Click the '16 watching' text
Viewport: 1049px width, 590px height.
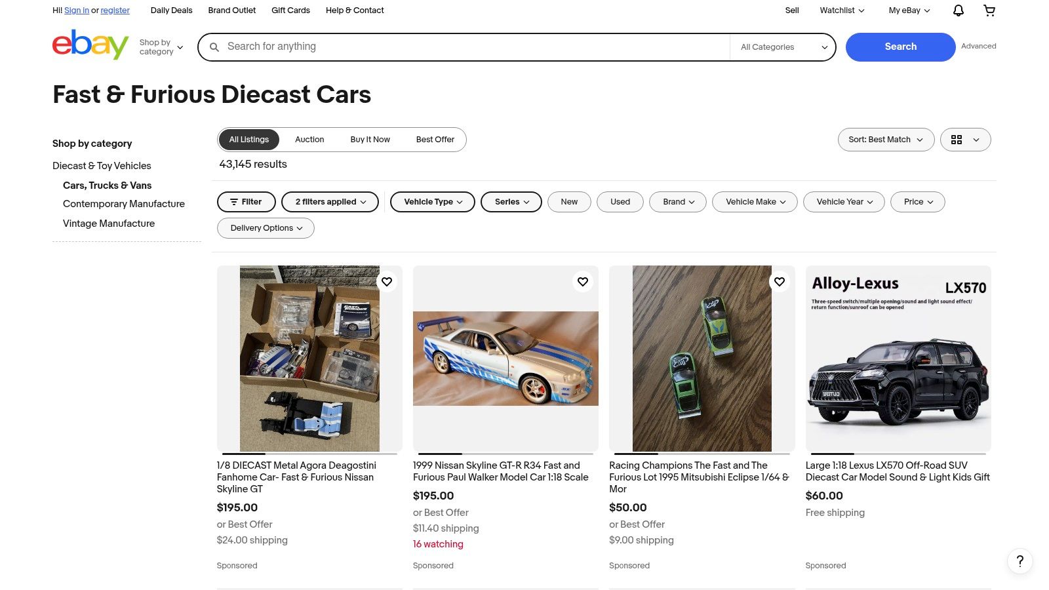click(438, 544)
